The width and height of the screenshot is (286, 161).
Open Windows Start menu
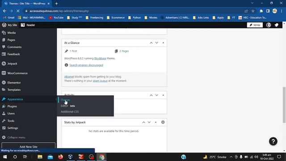[x=5, y=157]
